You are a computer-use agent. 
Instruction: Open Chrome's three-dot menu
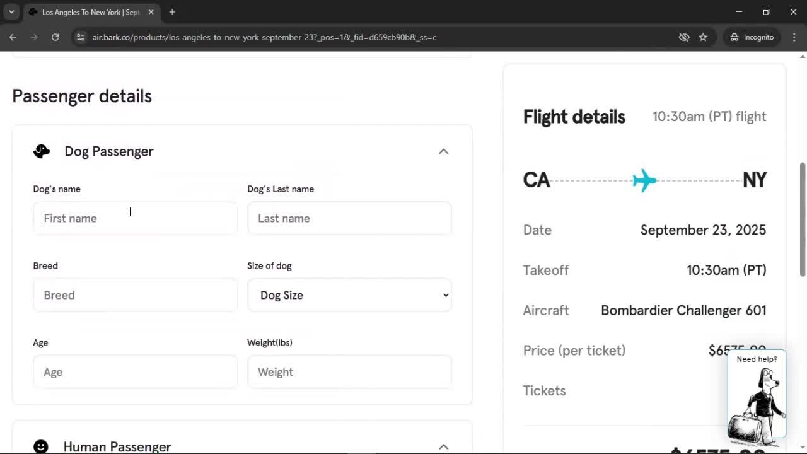[x=794, y=37]
